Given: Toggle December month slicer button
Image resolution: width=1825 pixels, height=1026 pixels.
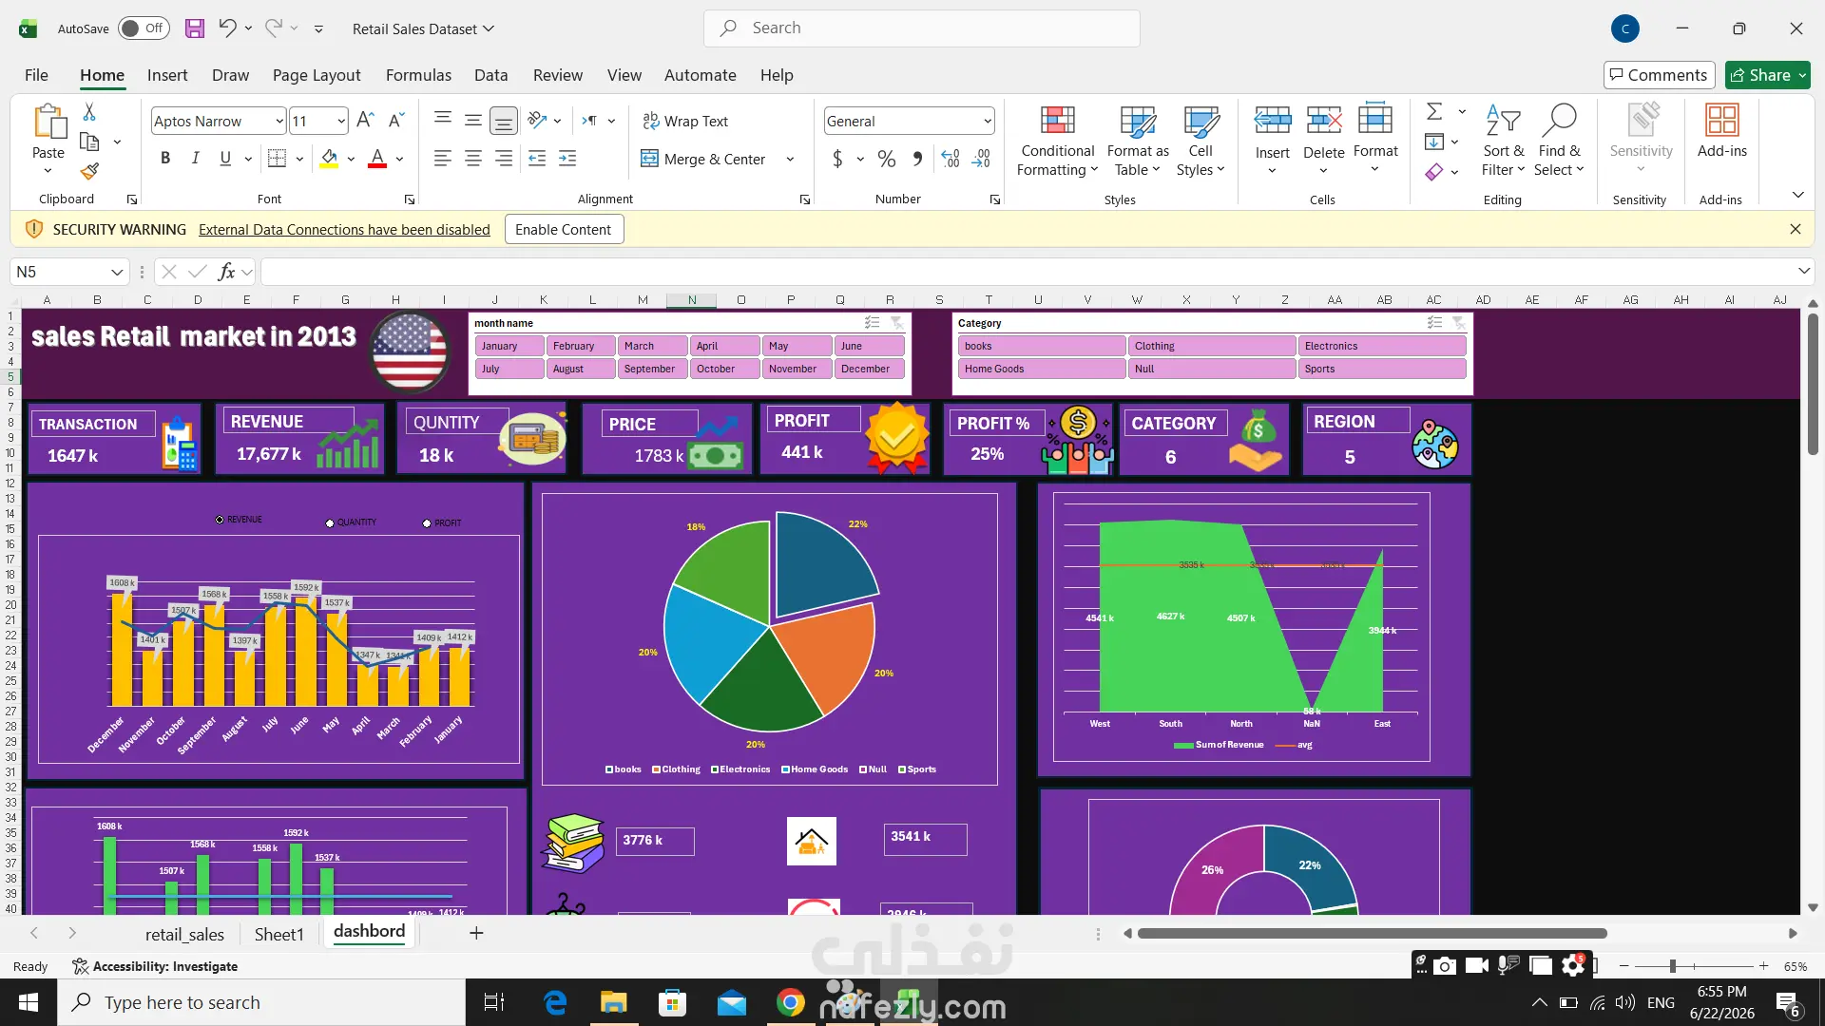Looking at the screenshot, I should pos(870,369).
